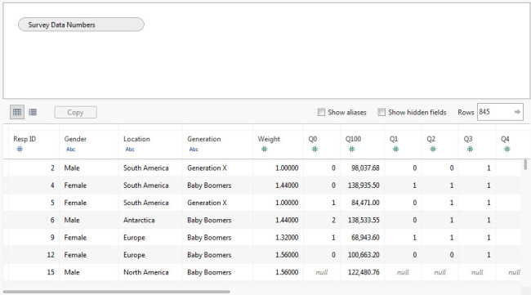Select the Survey Data Numbers table pill
531x295 pixels.
[x=81, y=25]
